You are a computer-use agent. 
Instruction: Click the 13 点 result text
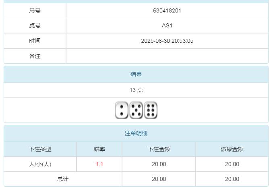(x=136, y=90)
